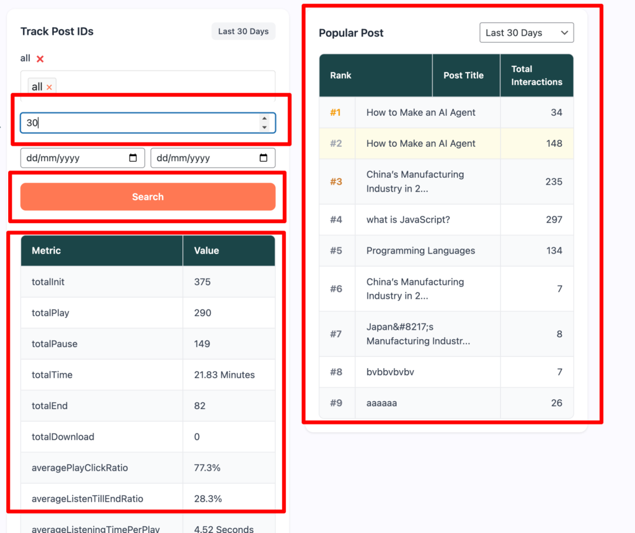Select the Programming Languages post row
This screenshot has width=635, height=533.
pos(446,251)
